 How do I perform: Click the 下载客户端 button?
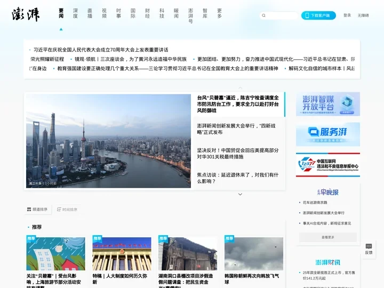[318, 15]
